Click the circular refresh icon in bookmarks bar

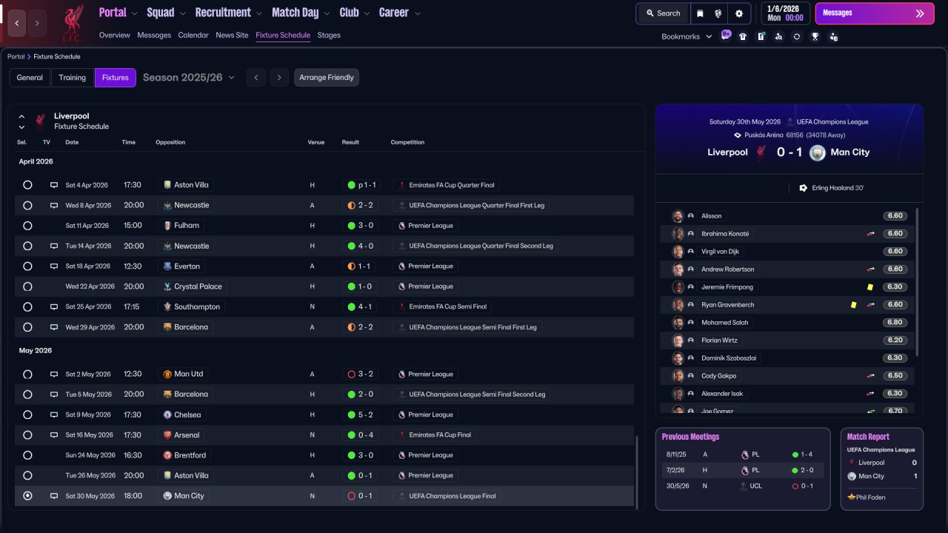[x=797, y=36]
